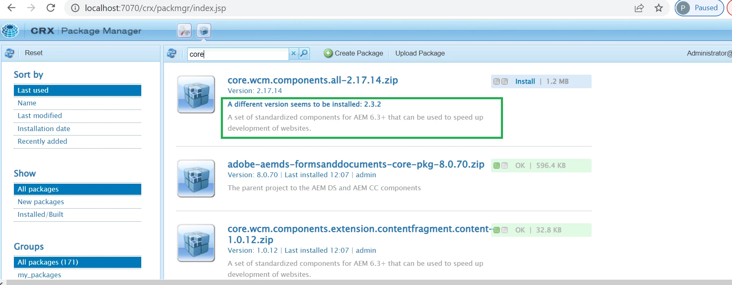
Task: Click Administrator user label in toolbar
Action: click(x=709, y=53)
